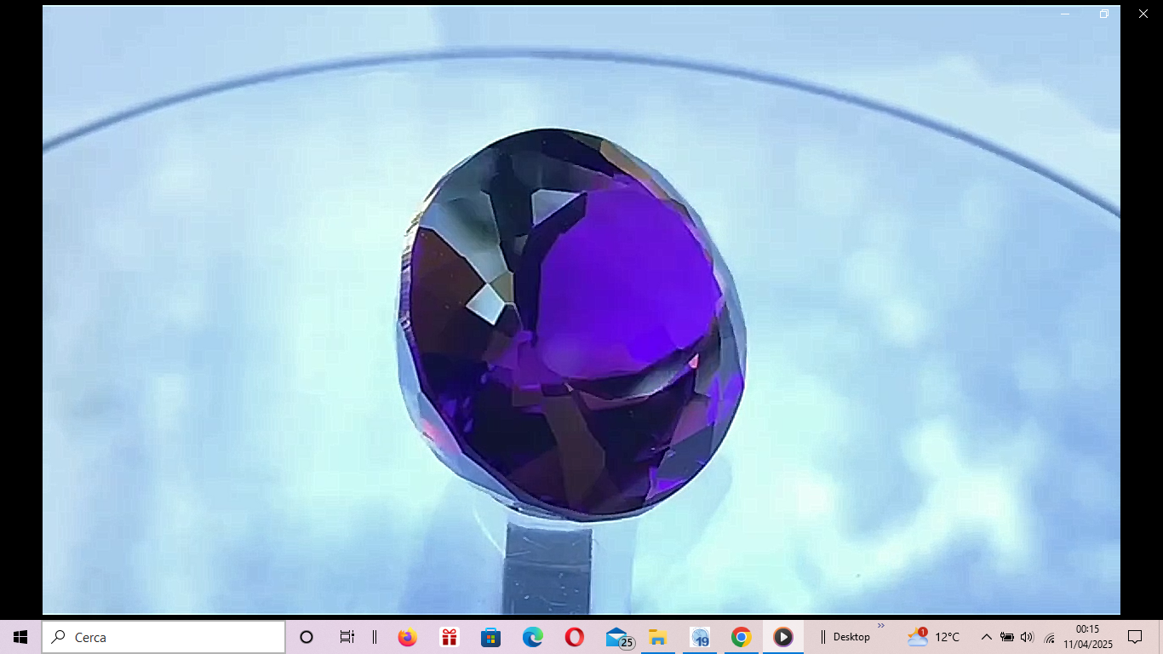Open File Explorer from taskbar

click(657, 637)
